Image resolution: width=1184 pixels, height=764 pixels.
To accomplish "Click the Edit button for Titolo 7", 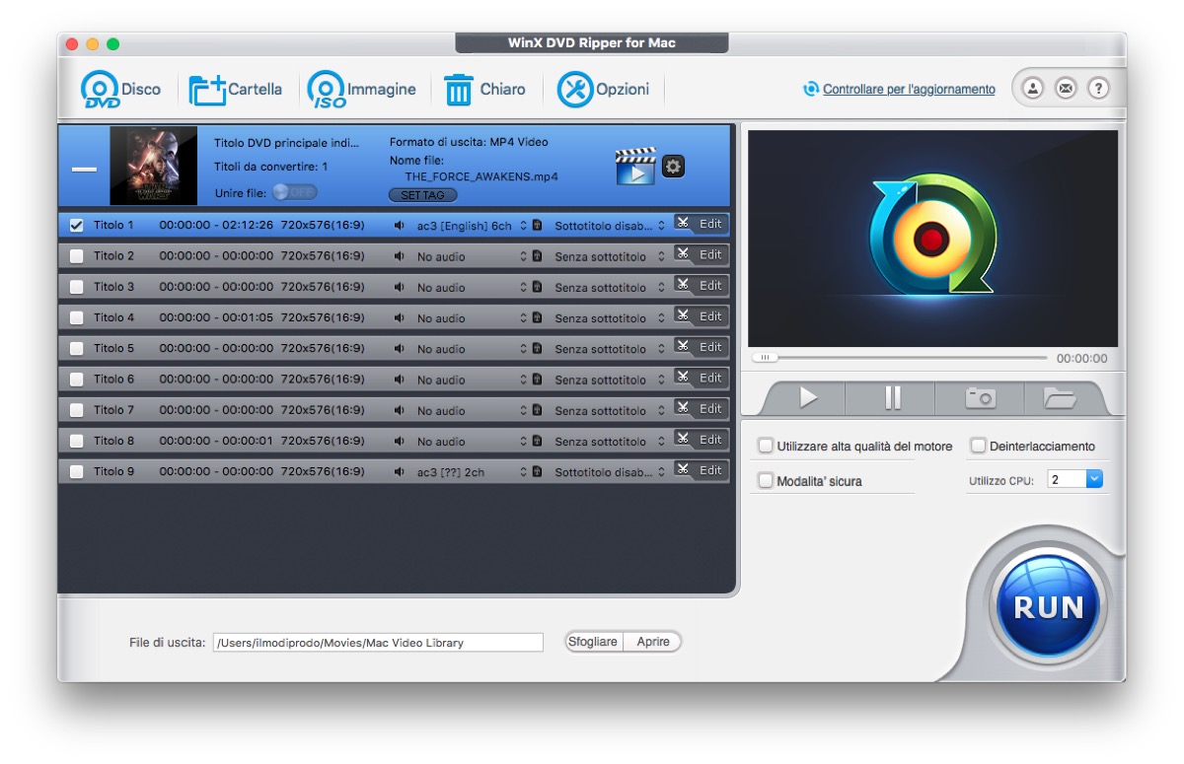I will point(702,408).
